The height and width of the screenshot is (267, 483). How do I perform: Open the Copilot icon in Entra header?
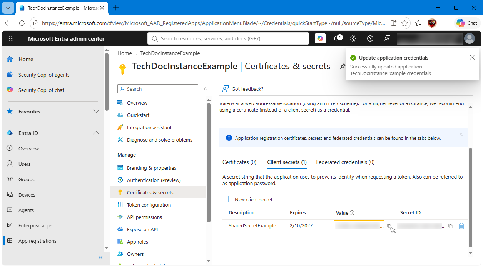(x=320, y=38)
